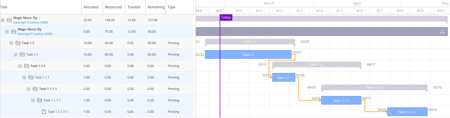Click the gray Task 1.1.1.1 summary bar

coord(374,88)
